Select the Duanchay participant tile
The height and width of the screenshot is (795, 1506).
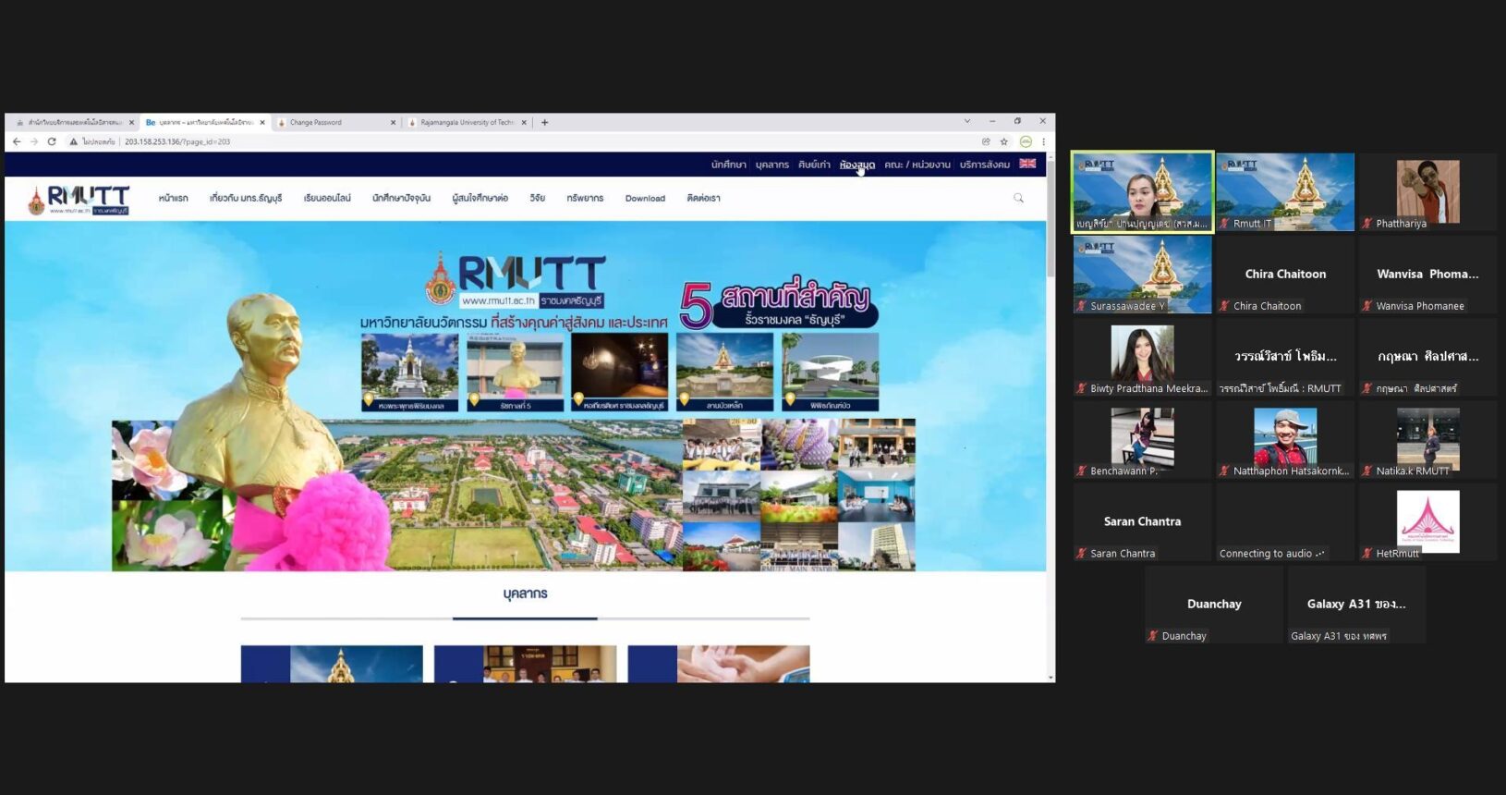click(x=1214, y=605)
